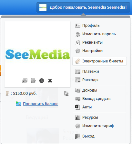Open Расходы
This screenshot has width=132, height=144.
coord(90,80)
